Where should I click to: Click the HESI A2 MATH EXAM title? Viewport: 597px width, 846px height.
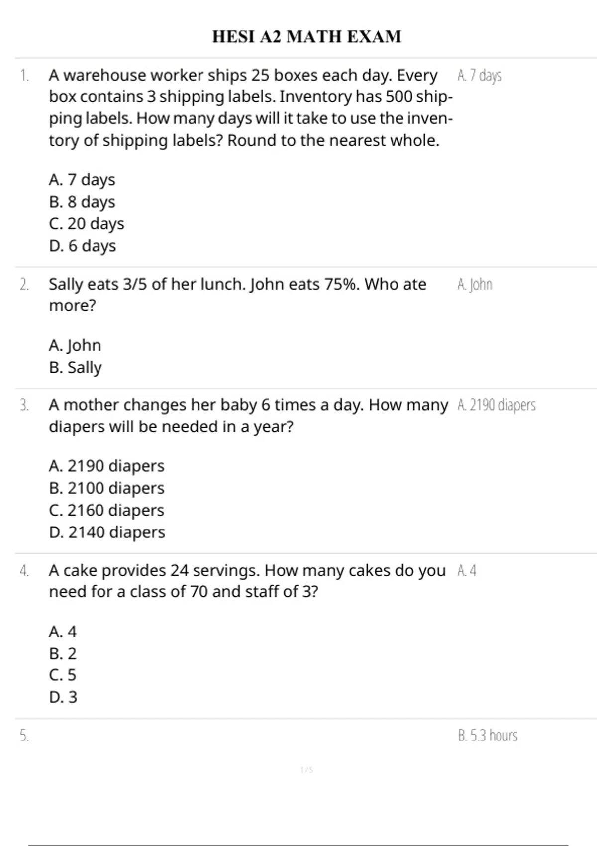[306, 37]
